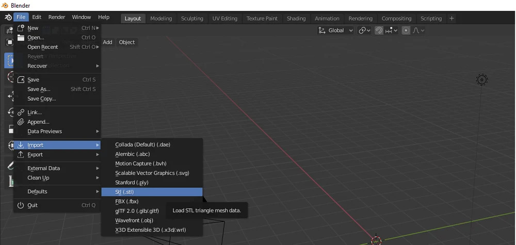516x245 pixels.
Task: Click the transform pivot point link icon
Action: (x=364, y=30)
